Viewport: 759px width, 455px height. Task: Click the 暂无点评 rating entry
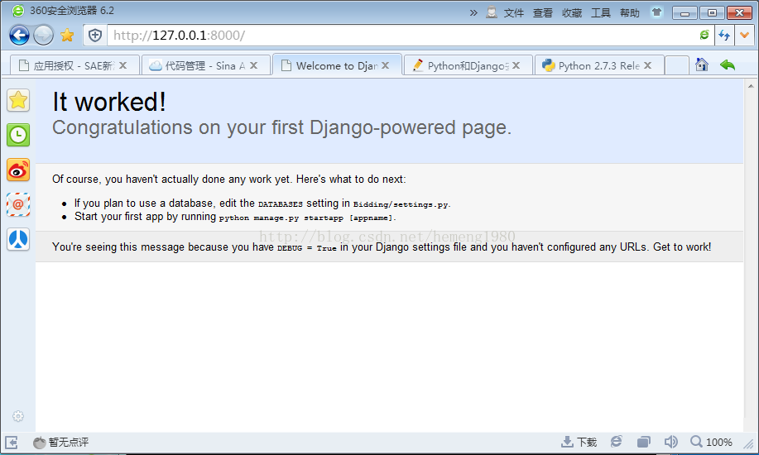(x=61, y=443)
